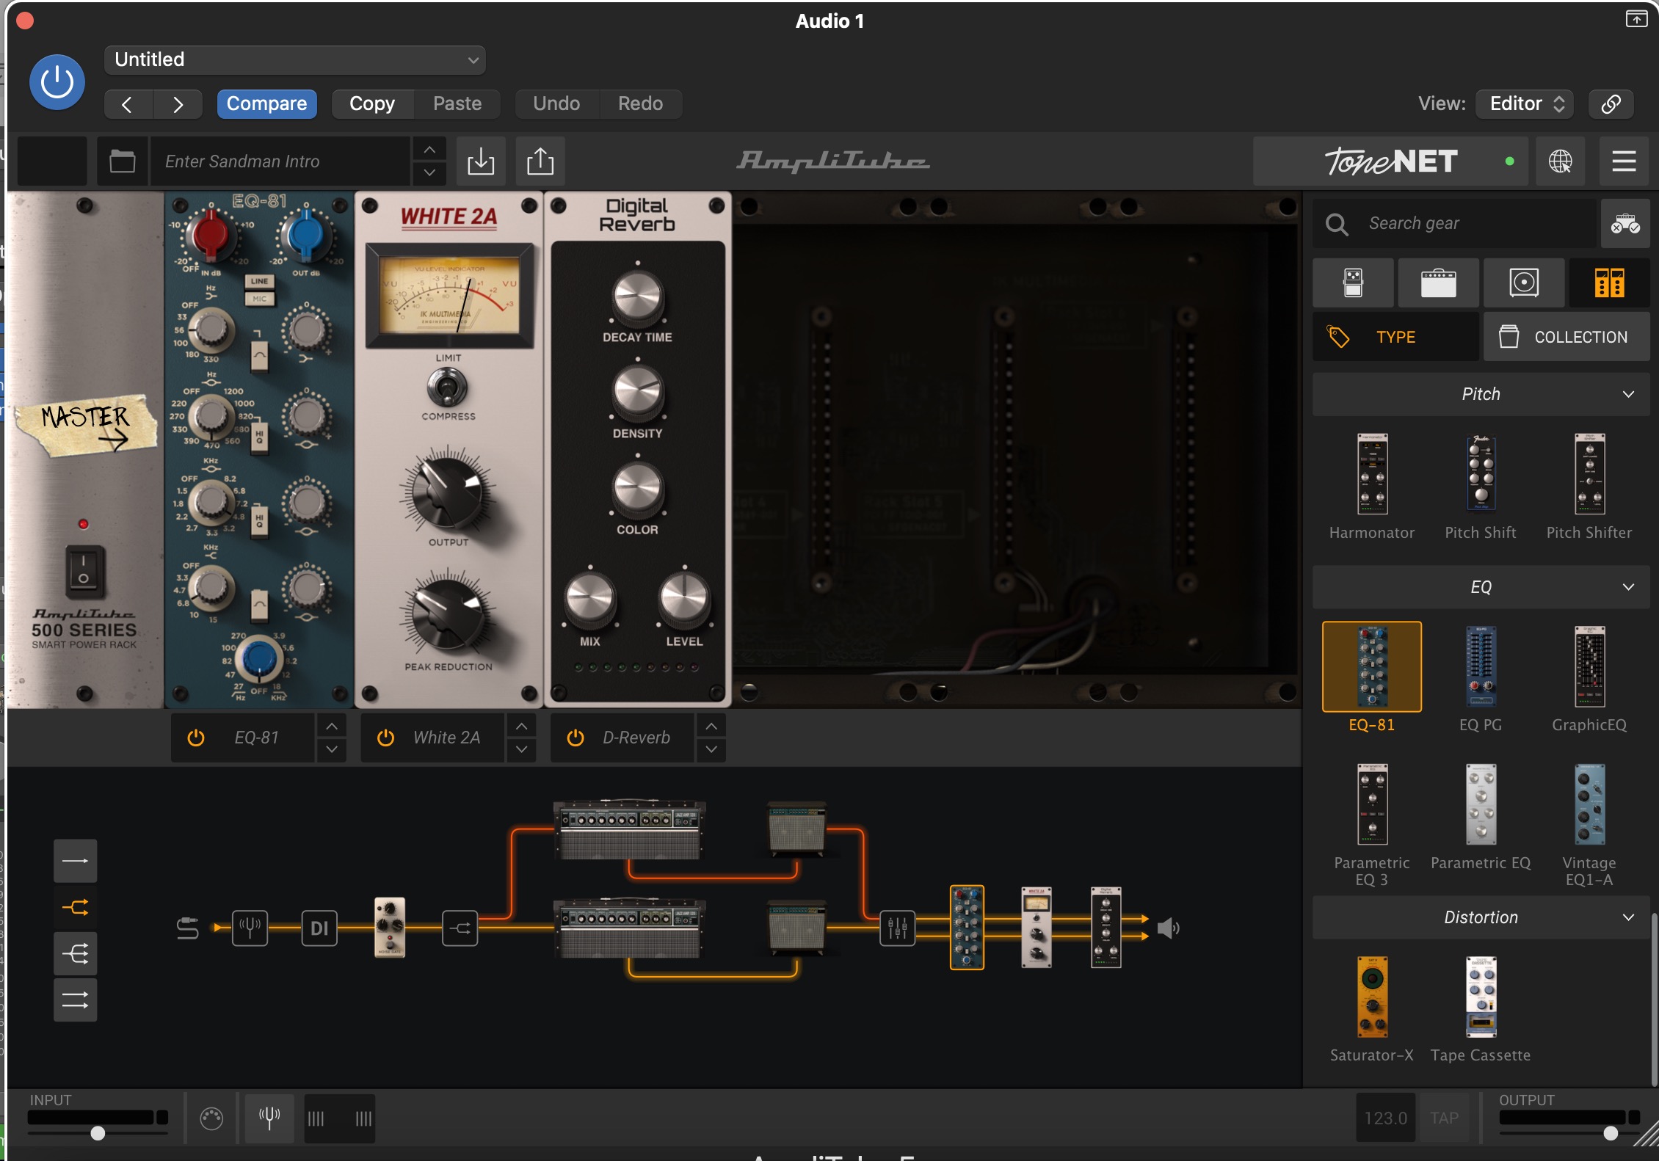Go to the next preset arrow

tap(178, 104)
